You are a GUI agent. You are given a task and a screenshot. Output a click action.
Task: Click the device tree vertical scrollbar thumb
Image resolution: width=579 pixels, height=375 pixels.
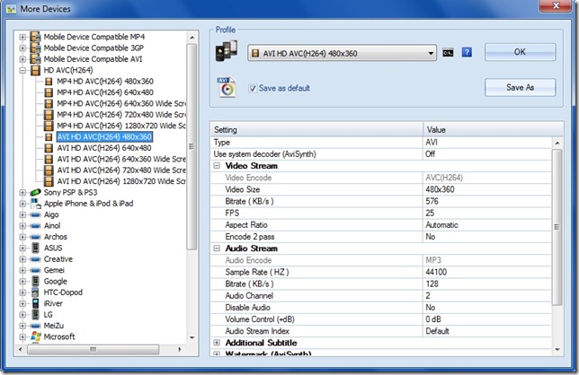192,146
